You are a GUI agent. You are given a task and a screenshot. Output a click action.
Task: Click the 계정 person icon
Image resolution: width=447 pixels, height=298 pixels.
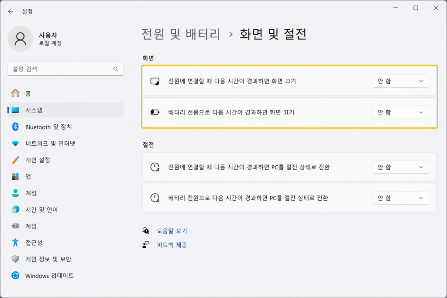tap(15, 193)
